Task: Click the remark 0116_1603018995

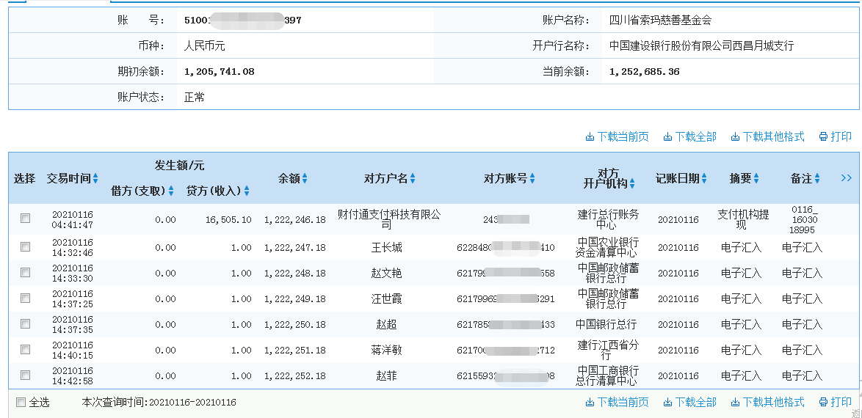Action: (x=804, y=219)
